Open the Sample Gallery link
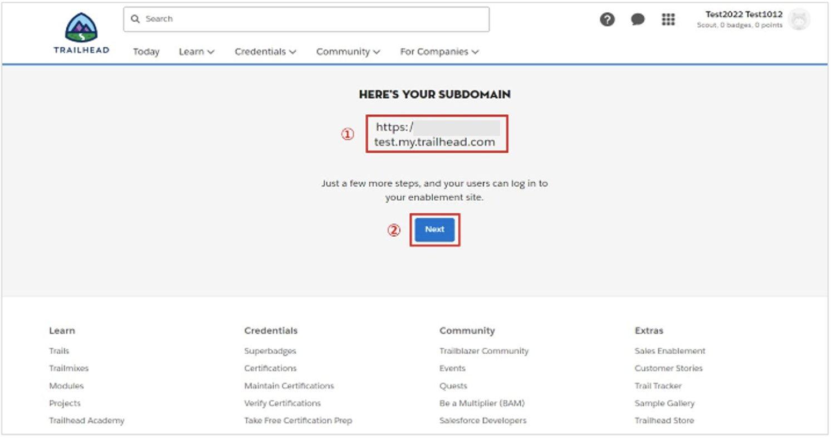 pyautogui.click(x=664, y=403)
